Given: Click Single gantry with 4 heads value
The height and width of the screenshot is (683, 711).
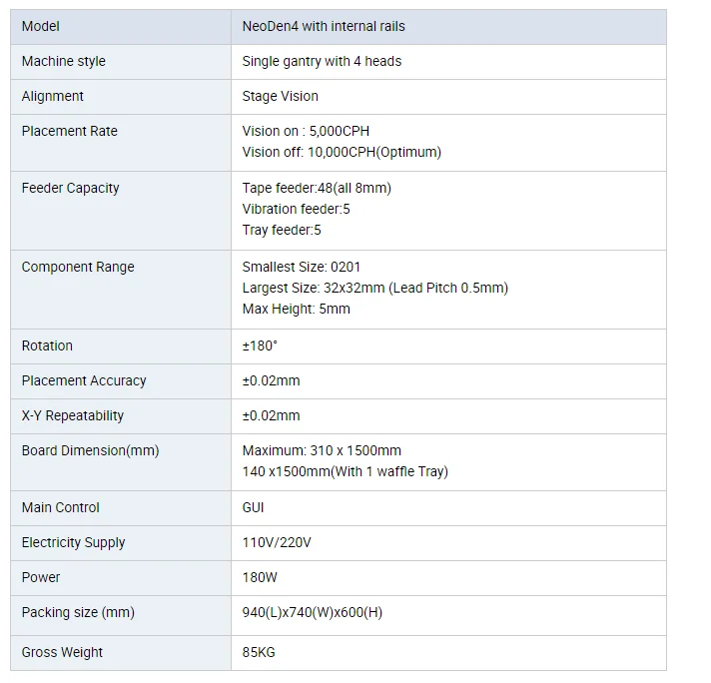Looking at the screenshot, I should click(x=322, y=61).
